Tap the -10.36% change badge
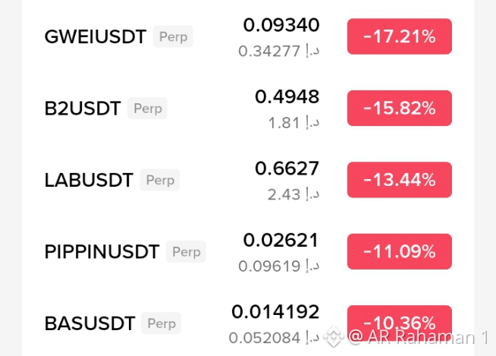Screen dimensions: 496x356 pos(400,323)
